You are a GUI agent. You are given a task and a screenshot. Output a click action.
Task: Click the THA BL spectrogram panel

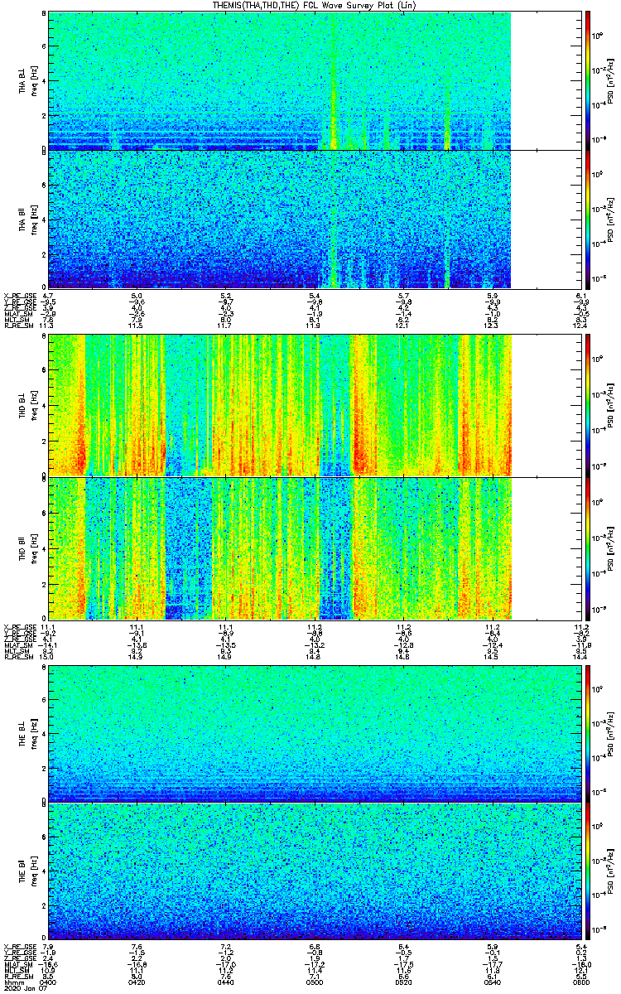(315, 80)
